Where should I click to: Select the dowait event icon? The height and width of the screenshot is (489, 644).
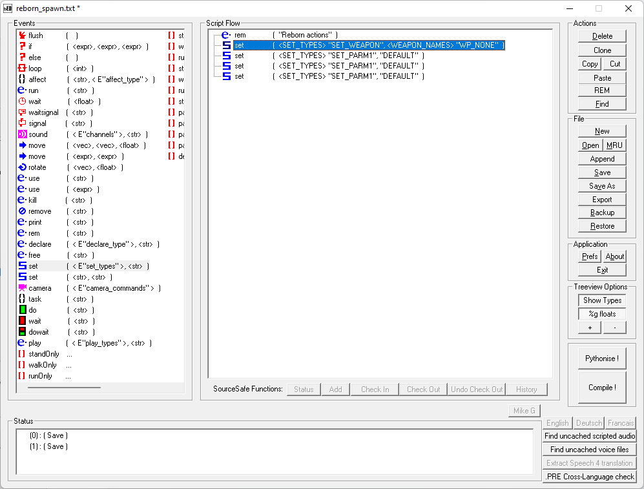[x=23, y=332]
